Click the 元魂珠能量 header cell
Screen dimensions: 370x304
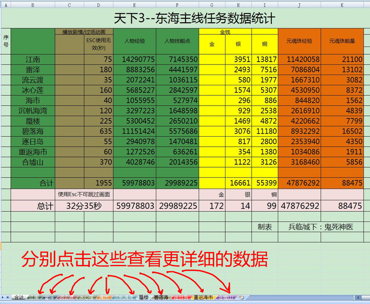(342, 41)
